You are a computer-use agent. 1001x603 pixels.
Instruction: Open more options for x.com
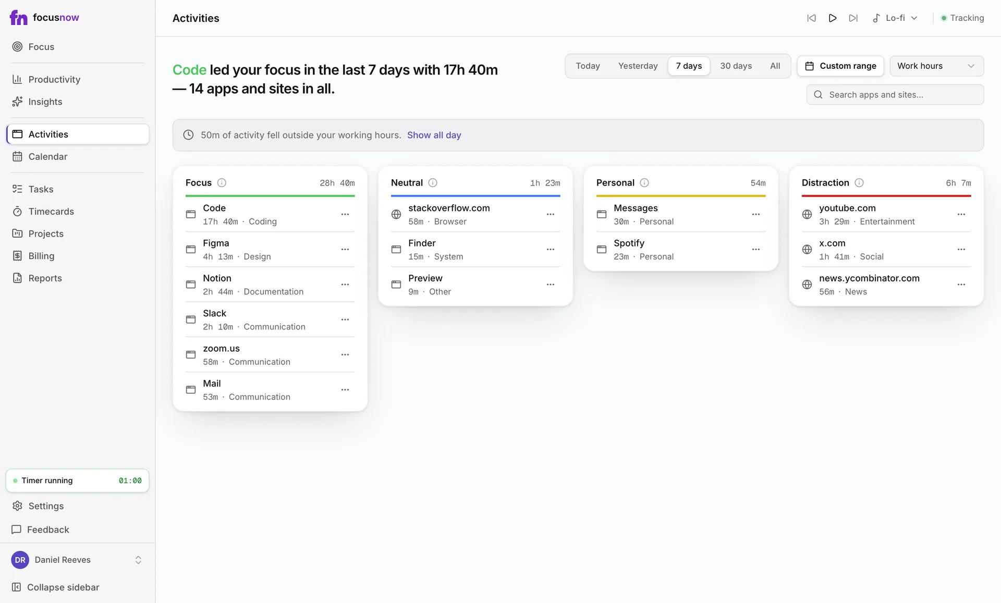(961, 250)
